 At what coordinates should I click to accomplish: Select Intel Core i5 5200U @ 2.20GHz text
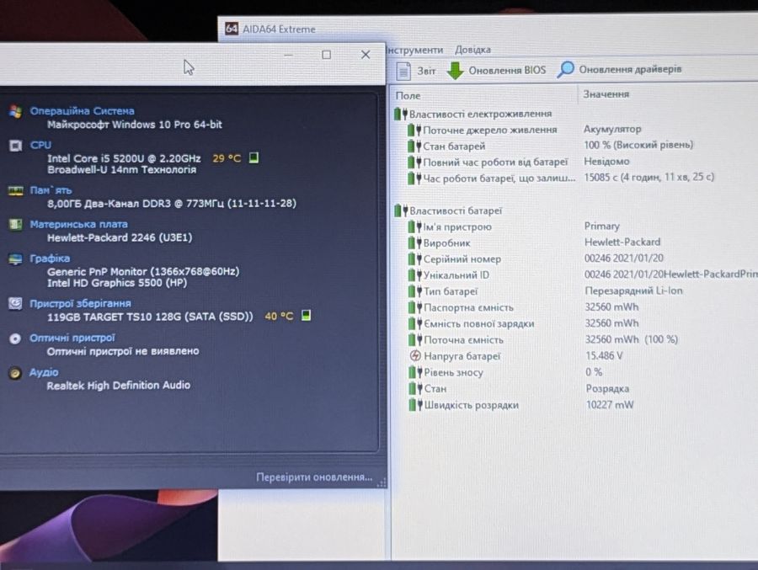tap(124, 158)
